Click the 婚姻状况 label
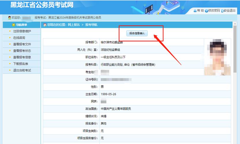 (x=92, y=116)
